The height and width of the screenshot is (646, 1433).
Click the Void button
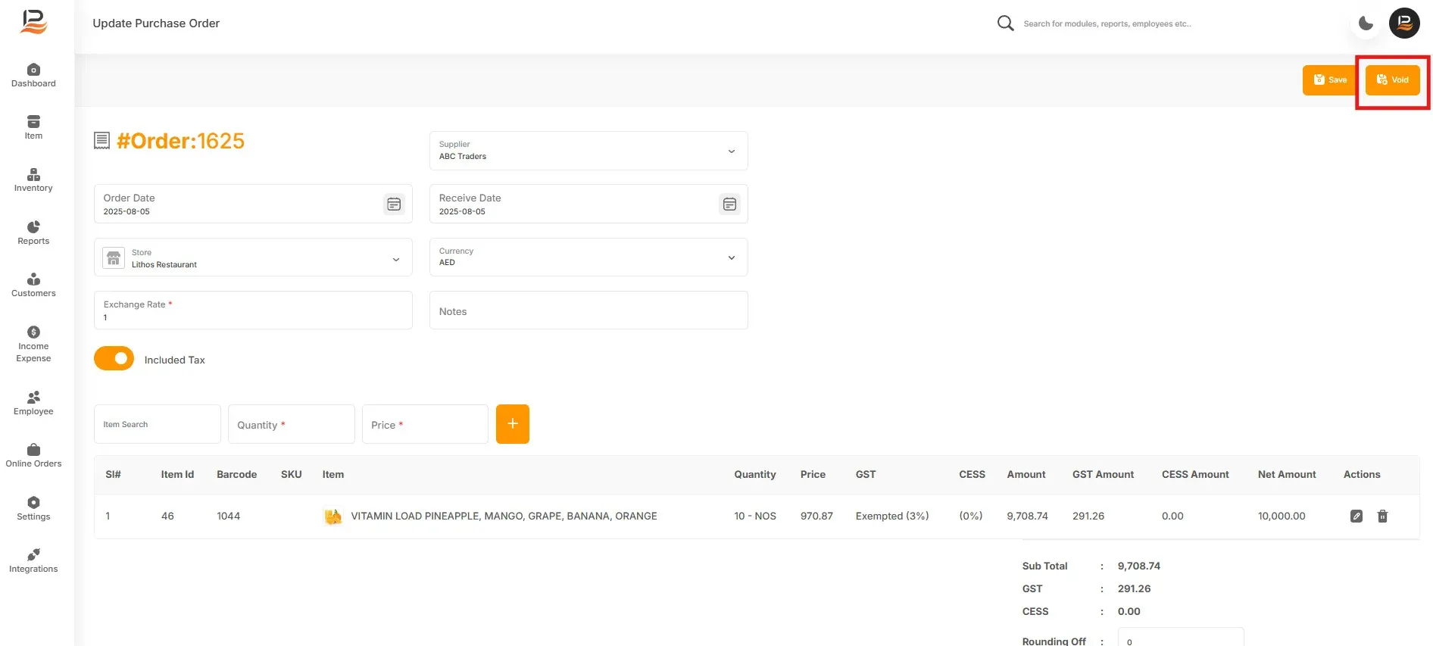click(1392, 80)
